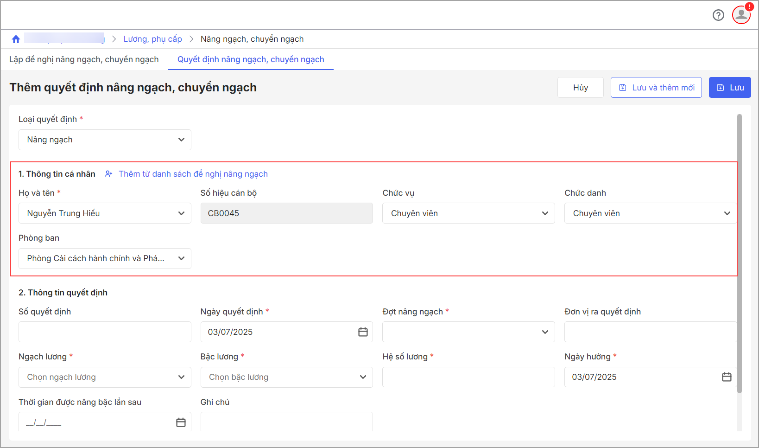The height and width of the screenshot is (448, 759).
Task: Click the home icon in breadcrumb
Action: (16, 39)
